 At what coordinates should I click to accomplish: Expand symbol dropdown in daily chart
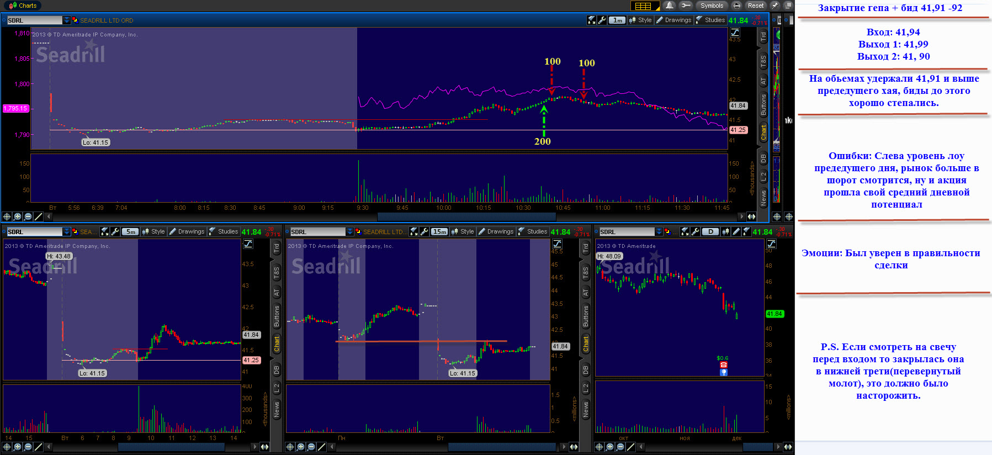point(659,232)
